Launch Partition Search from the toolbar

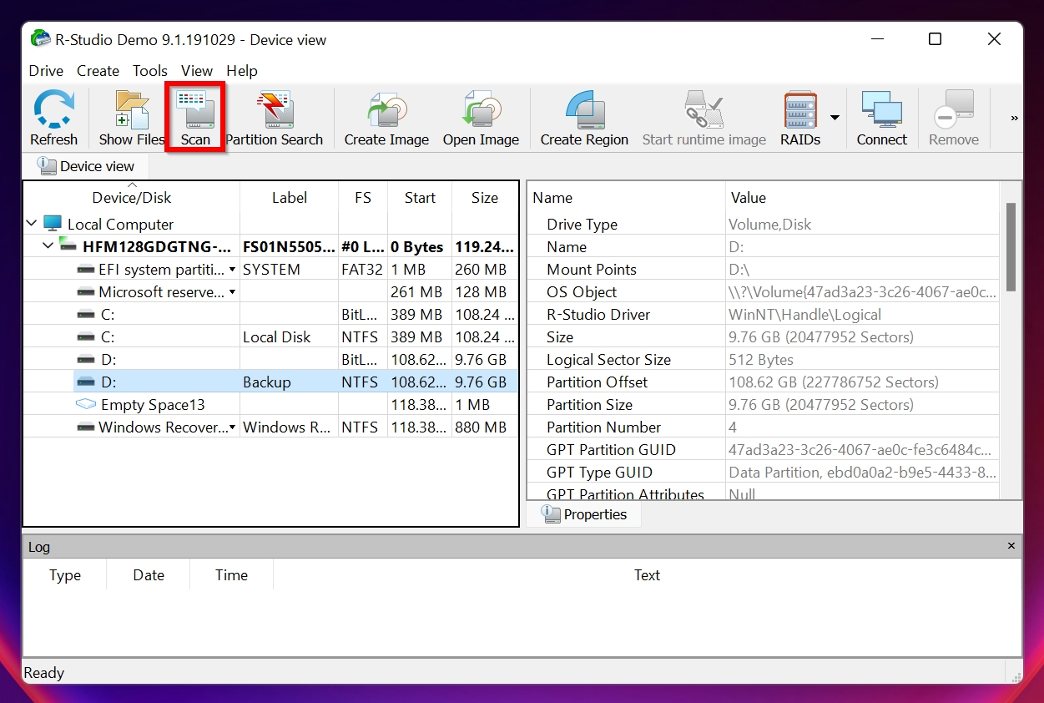pyautogui.click(x=274, y=119)
